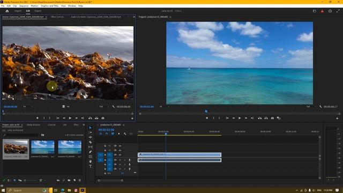Viewport: 343px width, 193px height.
Task: Step forward one frame in Program monitor
Action: point(246,118)
